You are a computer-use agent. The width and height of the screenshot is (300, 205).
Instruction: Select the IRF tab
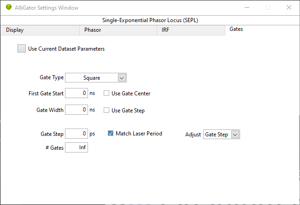[191, 30]
